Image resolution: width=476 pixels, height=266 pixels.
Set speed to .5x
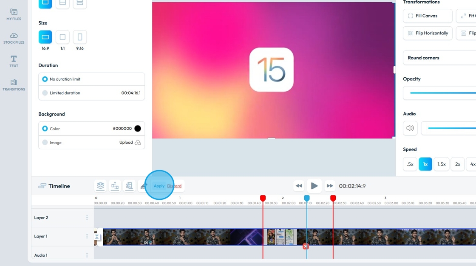click(410, 164)
